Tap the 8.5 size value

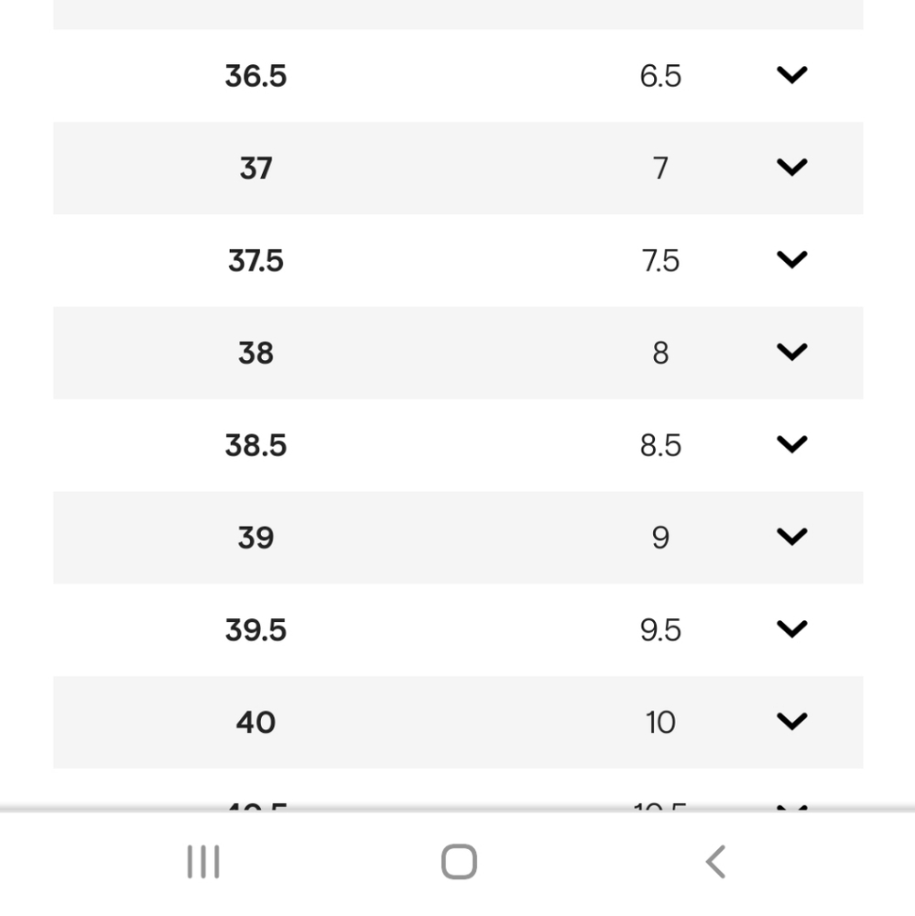(660, 446)
